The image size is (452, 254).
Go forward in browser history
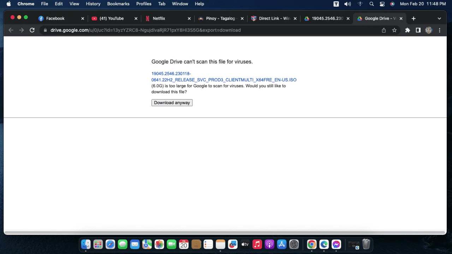22,30
